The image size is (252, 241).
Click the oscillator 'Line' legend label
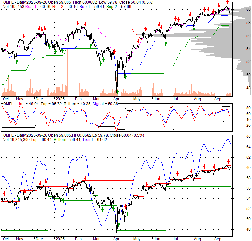pos(20,104)
